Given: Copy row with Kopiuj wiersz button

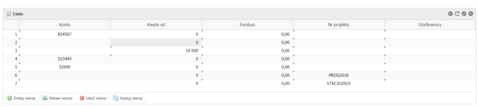Looking at the screenshot, I should [x=129, y=98].
